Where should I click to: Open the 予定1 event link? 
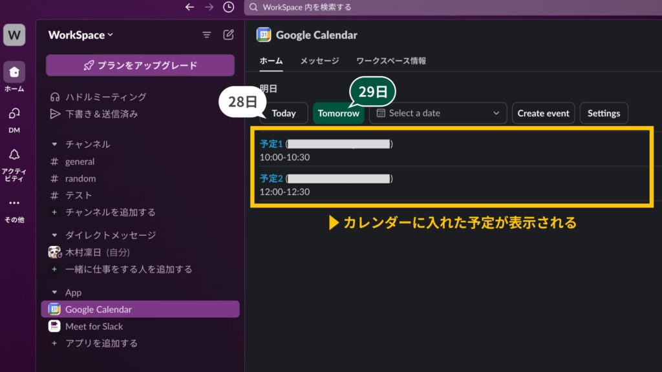[x=271, y=143]
